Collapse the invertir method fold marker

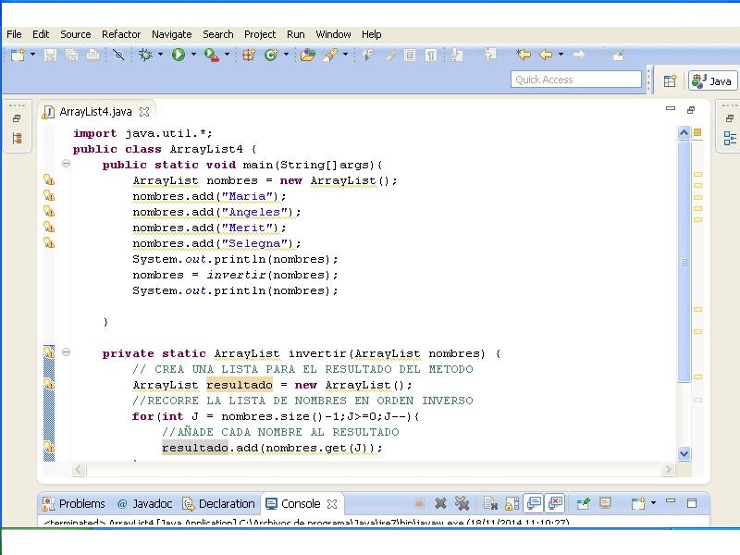click(66, 352)
